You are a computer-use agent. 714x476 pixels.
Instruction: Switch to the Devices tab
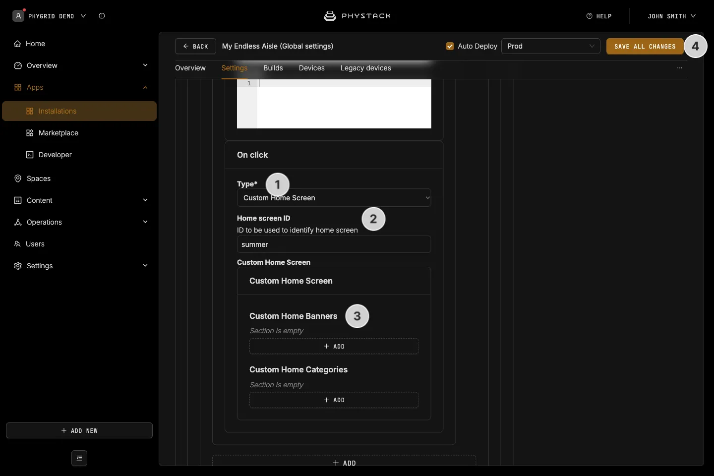pos(312,68)
